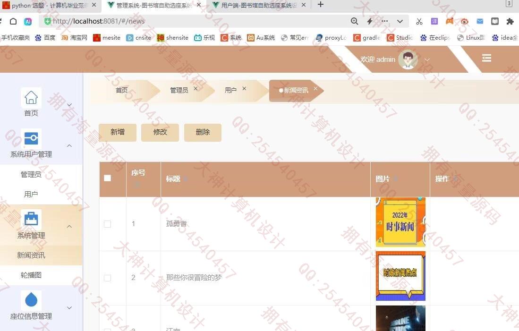Toggle the select-all checkbox in table header

[107, 178]
